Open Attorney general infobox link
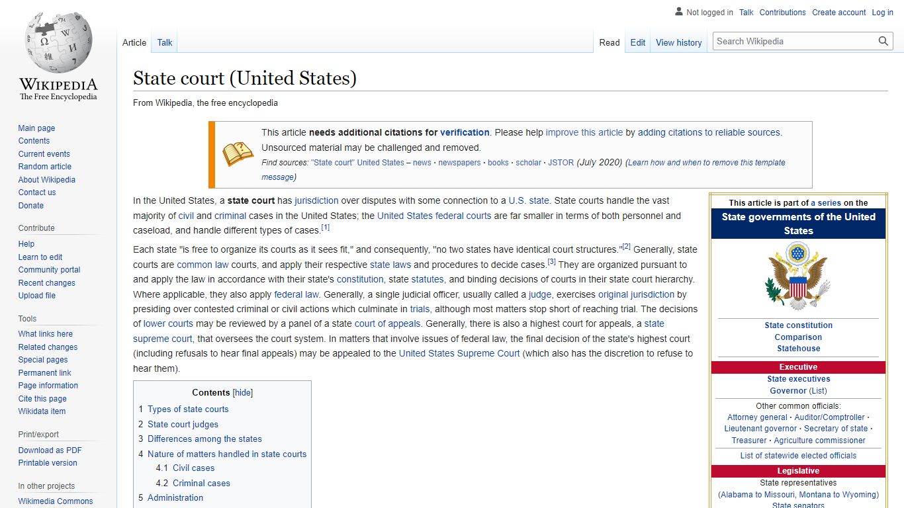 tap(757, 417)
